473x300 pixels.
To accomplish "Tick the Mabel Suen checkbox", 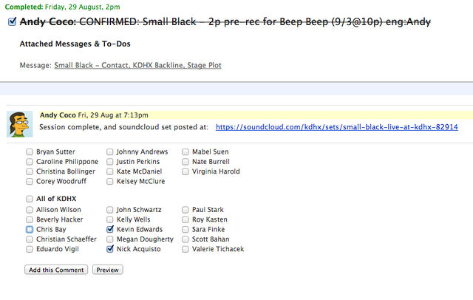I will (186, 152).
